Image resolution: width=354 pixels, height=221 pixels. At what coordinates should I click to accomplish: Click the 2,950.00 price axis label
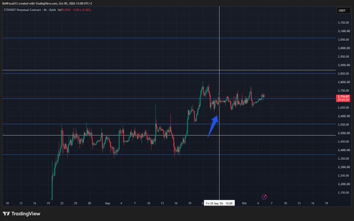pos(343,57)
